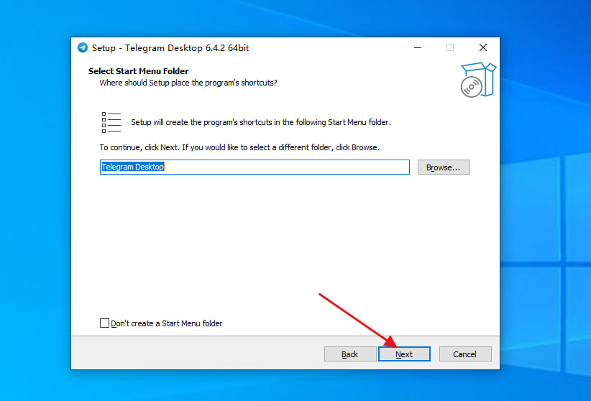Click the Start Menu folder name field
Image resolution: width=591 pixels, height=401 pixels.
tap(254, 167)
